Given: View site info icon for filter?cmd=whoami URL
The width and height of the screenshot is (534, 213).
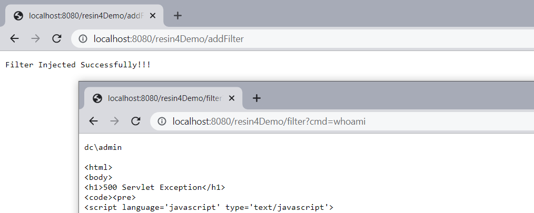Looking at the screenshot, I should pyautogui.click(x=162, y=121).
